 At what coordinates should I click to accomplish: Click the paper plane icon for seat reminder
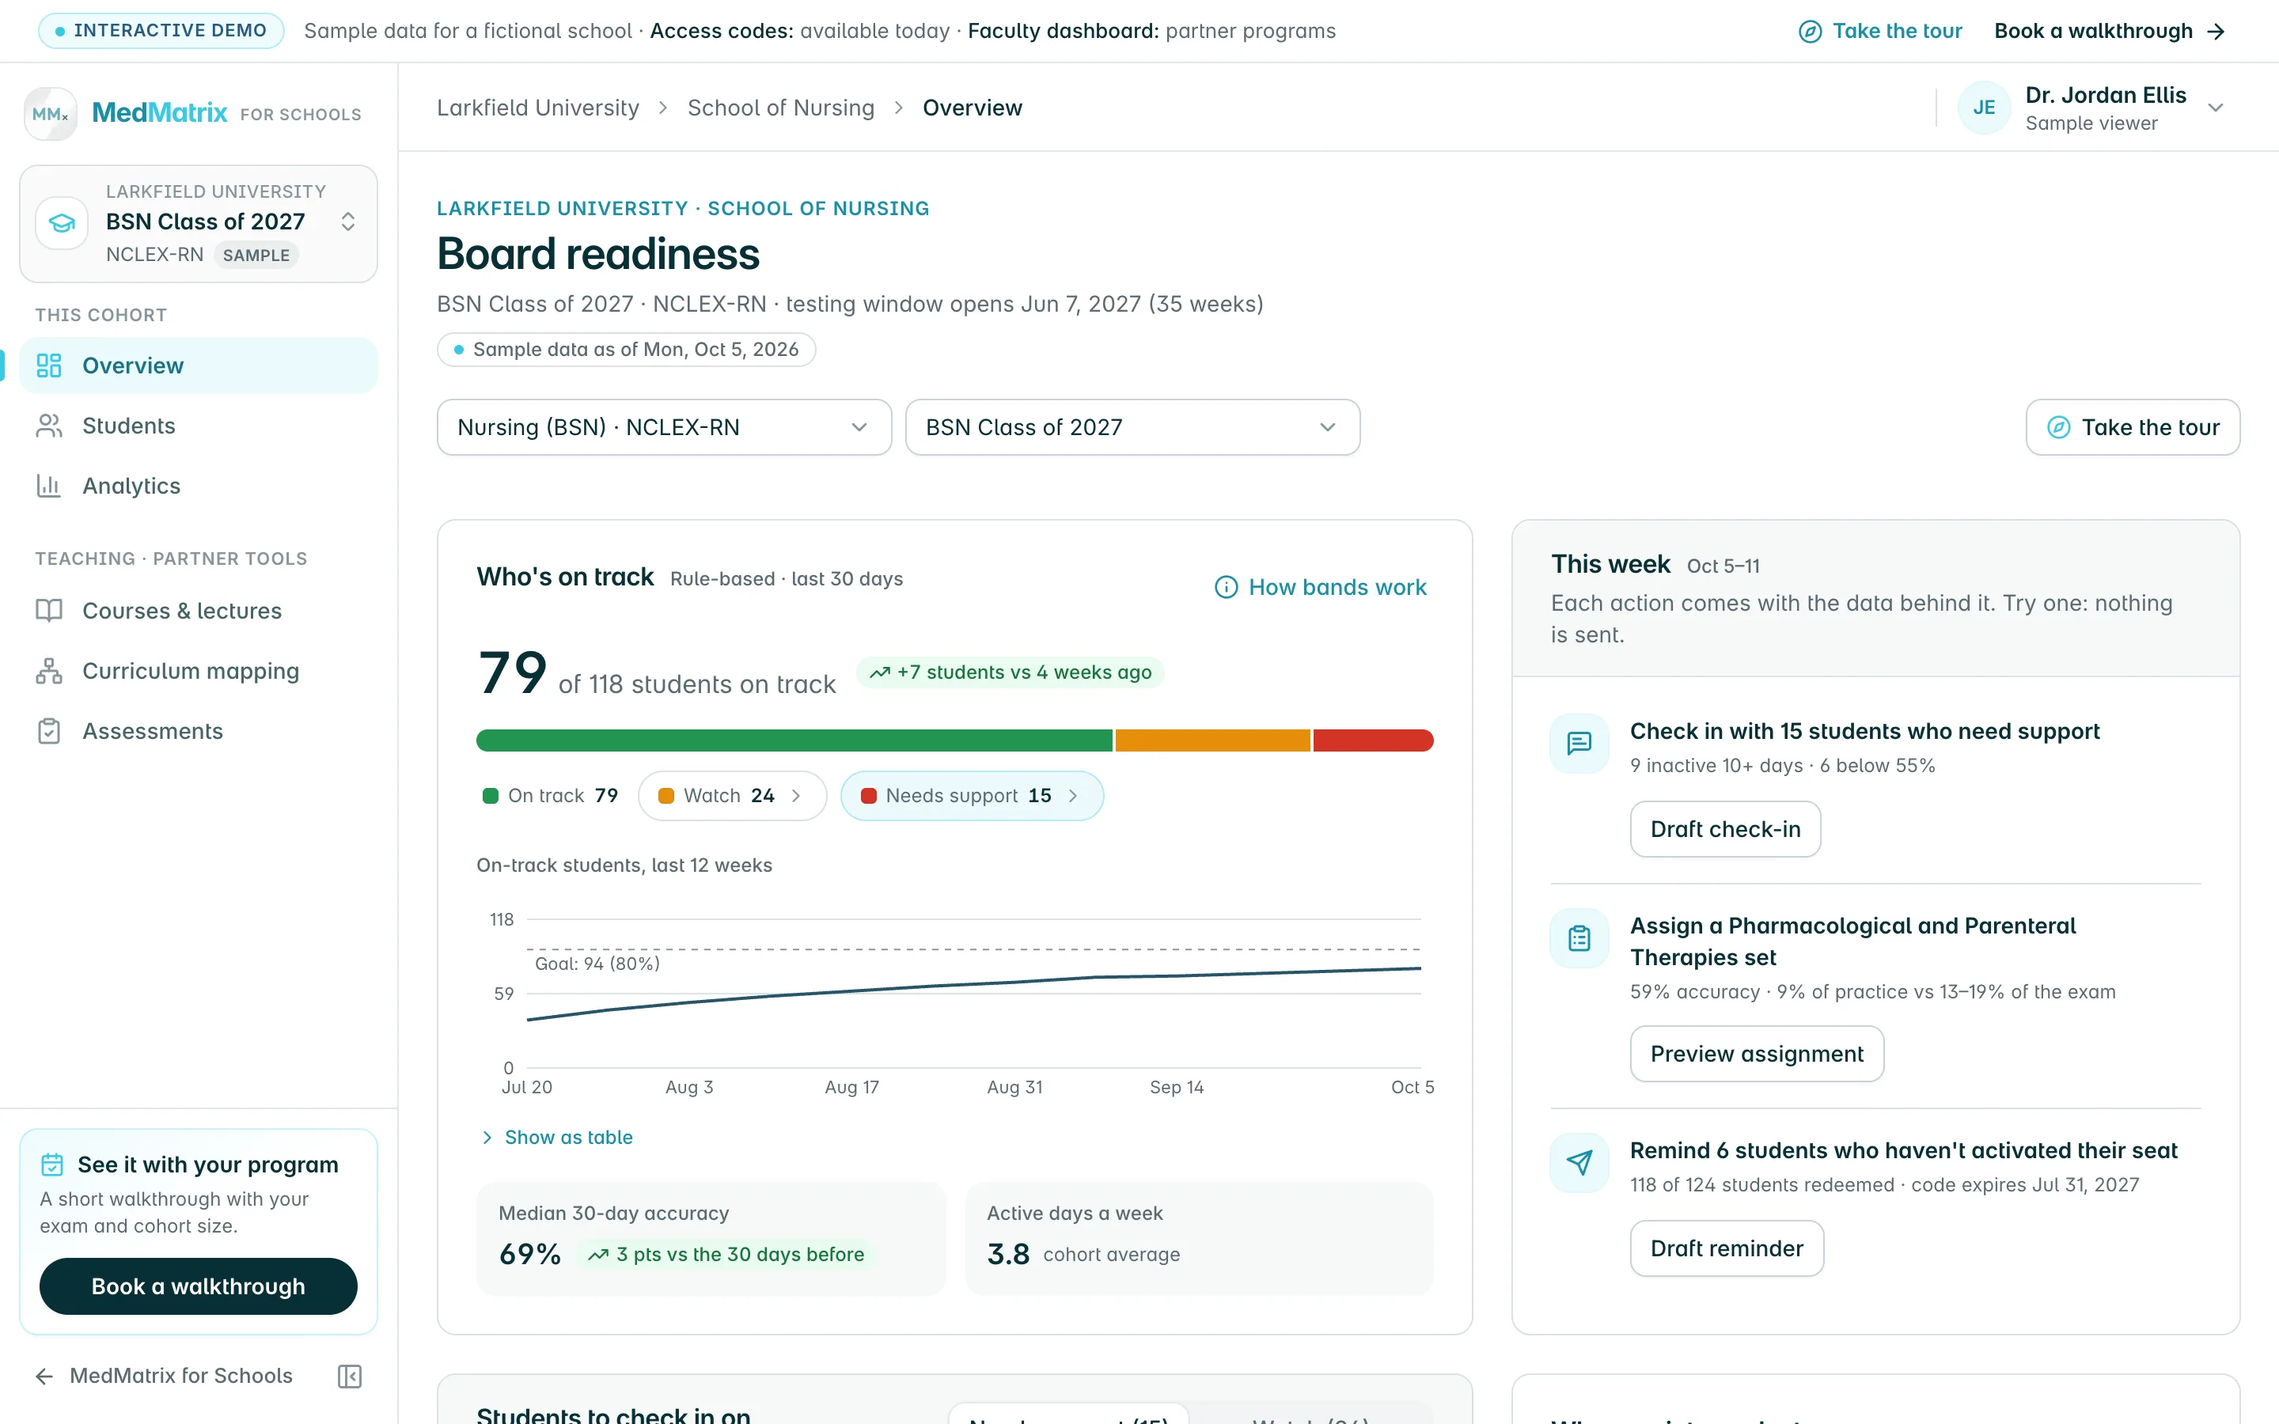(1579, 1163)
